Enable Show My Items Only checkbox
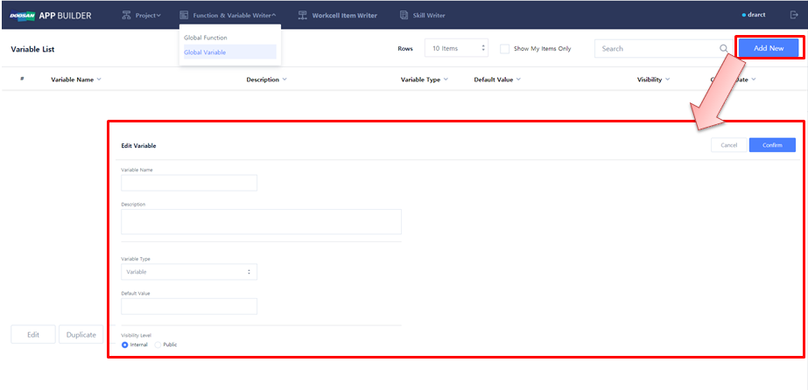Viewport: 808px width, 390px height. [x=504, y=49]
